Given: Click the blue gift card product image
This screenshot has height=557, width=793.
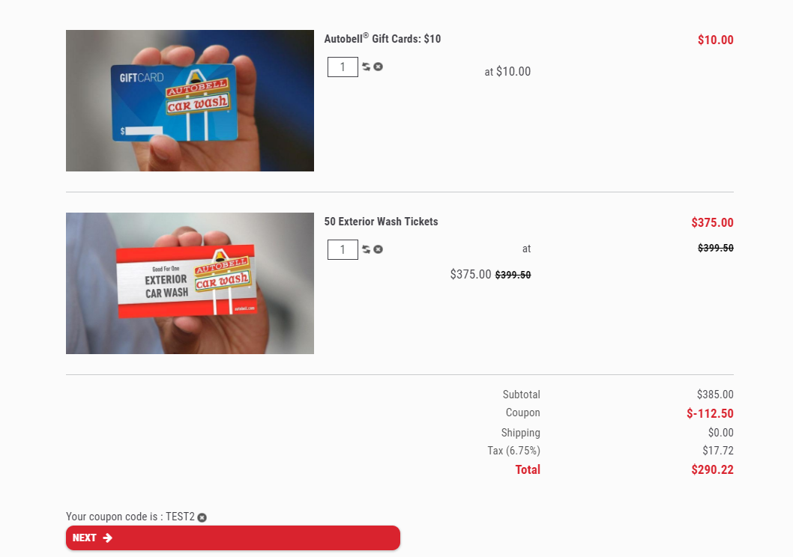Looking at the screenshot, I should tap(190, 100).
